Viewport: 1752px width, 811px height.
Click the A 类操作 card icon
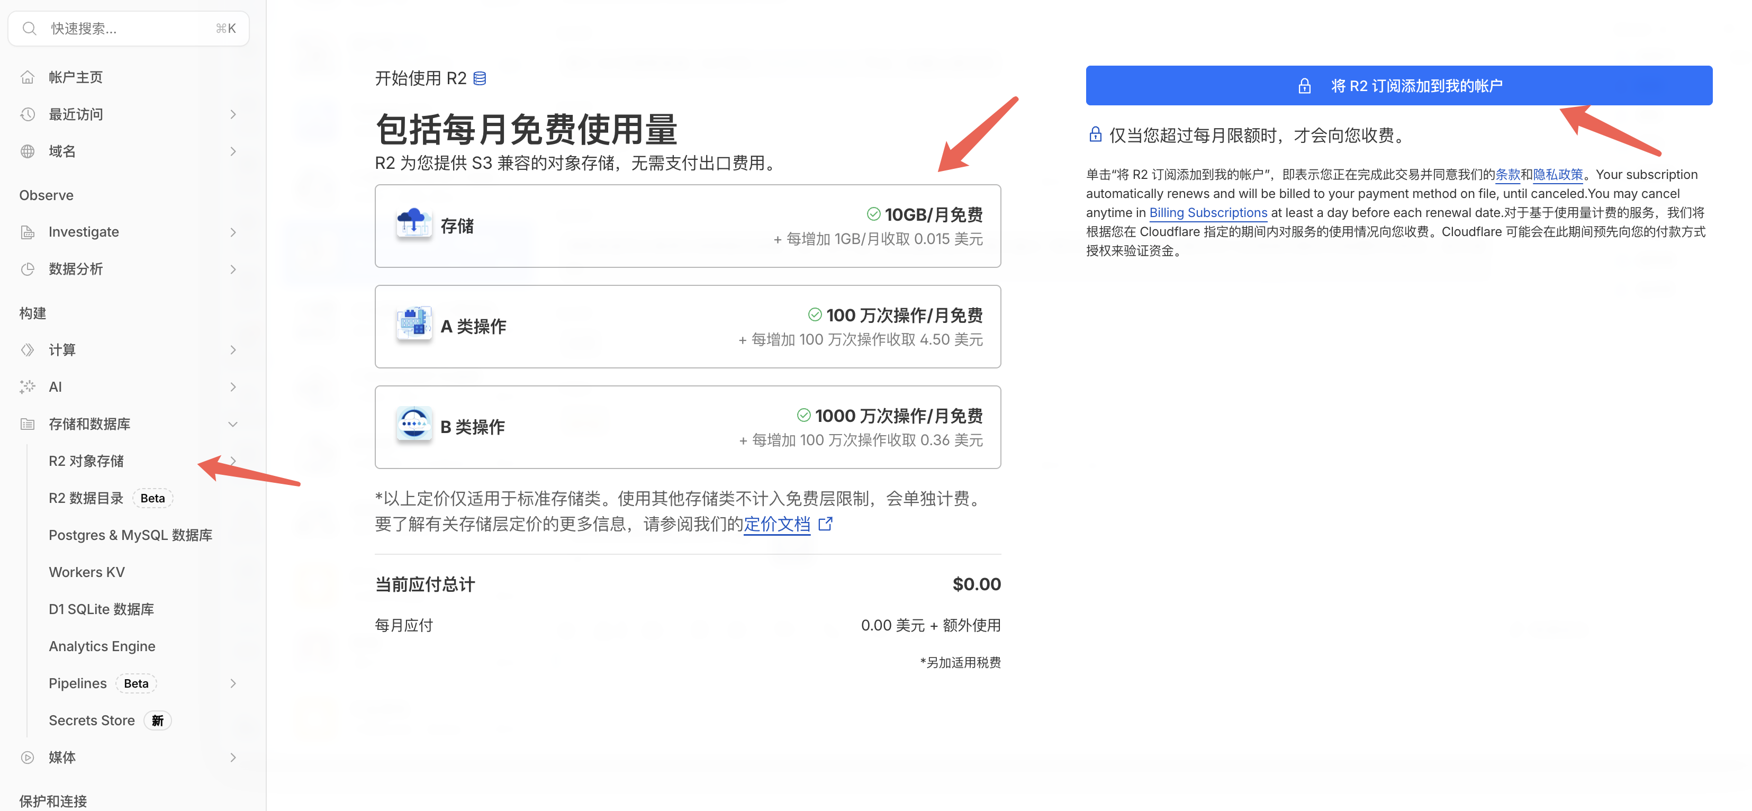point(413,324)
